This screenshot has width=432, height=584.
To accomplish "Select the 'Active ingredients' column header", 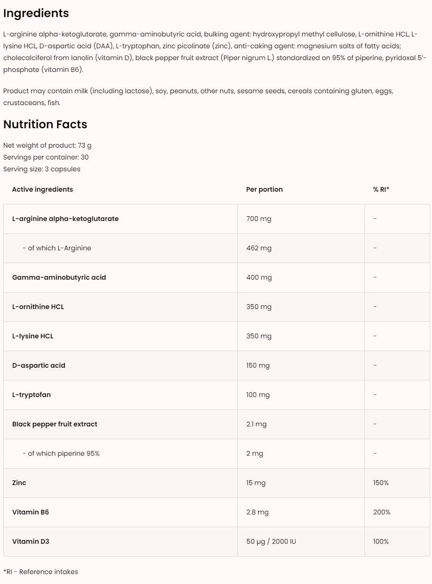I will 43,189.
